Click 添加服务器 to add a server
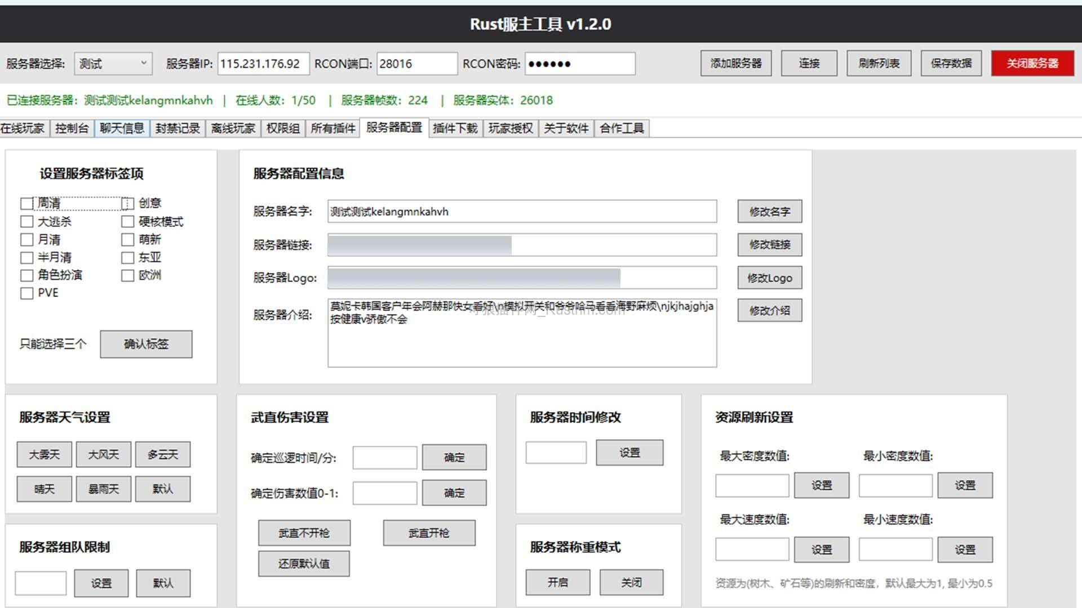The width and height of the screenshot is (1082, 608). tap(736, 63)
